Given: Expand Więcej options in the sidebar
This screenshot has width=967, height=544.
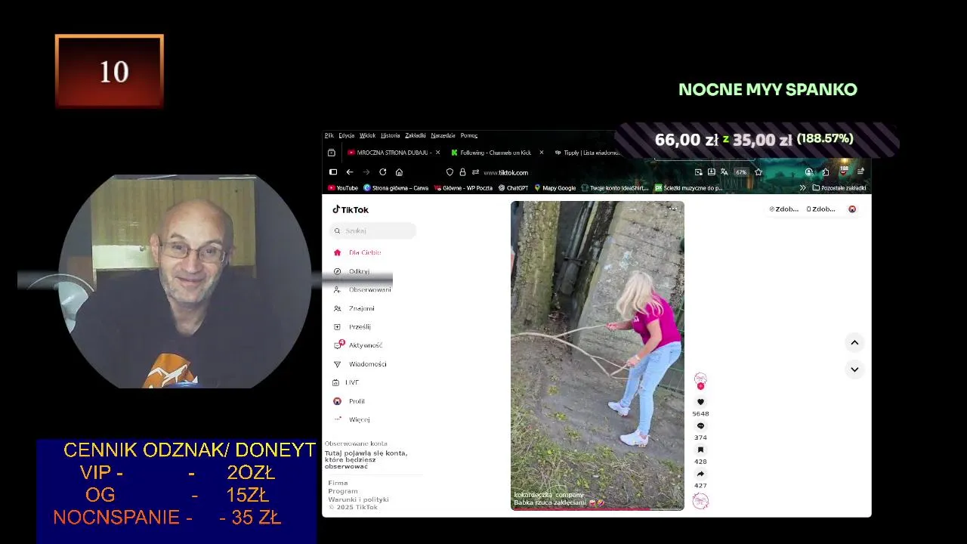Looking at the screenshot, I should pyautogui.click(x=351, y=419).
